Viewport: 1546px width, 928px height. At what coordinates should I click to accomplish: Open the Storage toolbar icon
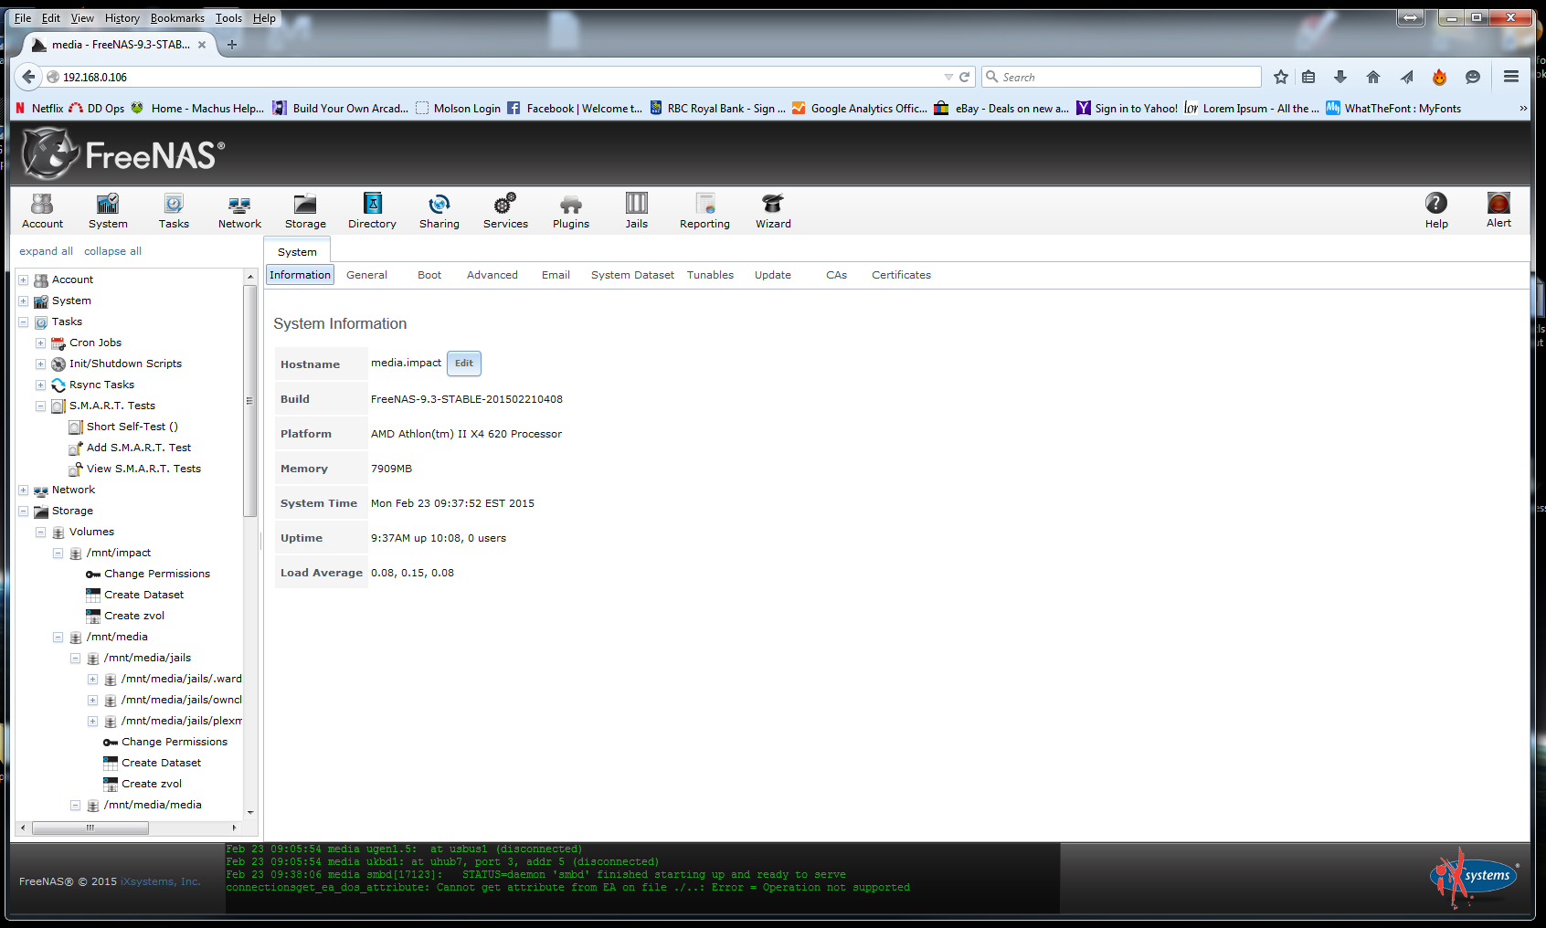[305, 211]
